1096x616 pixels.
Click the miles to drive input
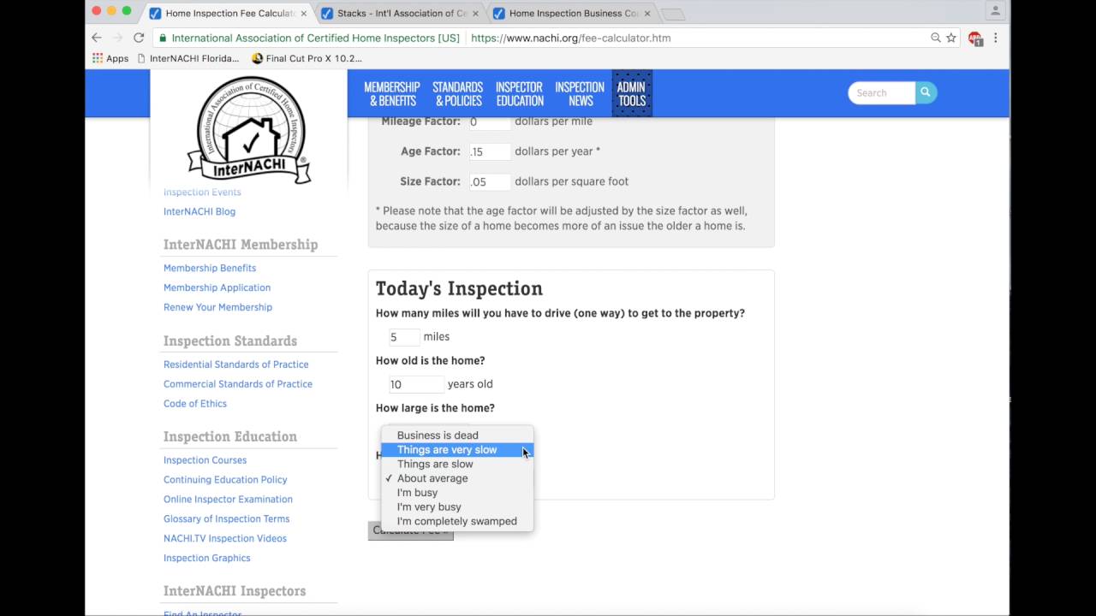click(x=404, y=337)
